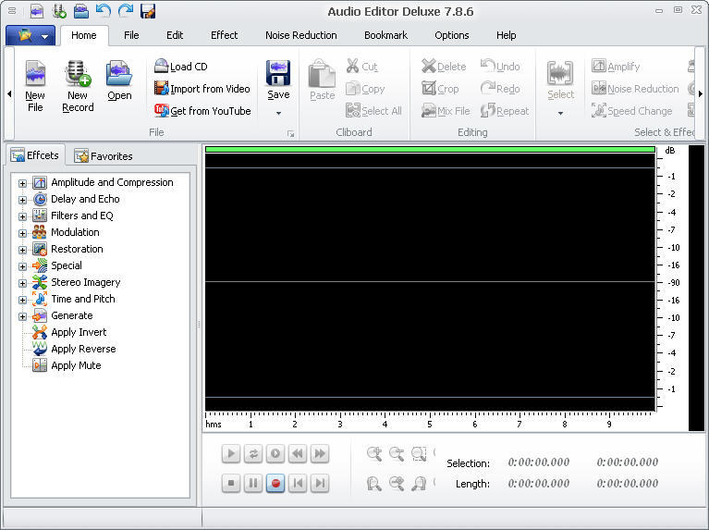Screen dimensions: 709x530
Task: Click Crop tool
Action: coord(440,89)
